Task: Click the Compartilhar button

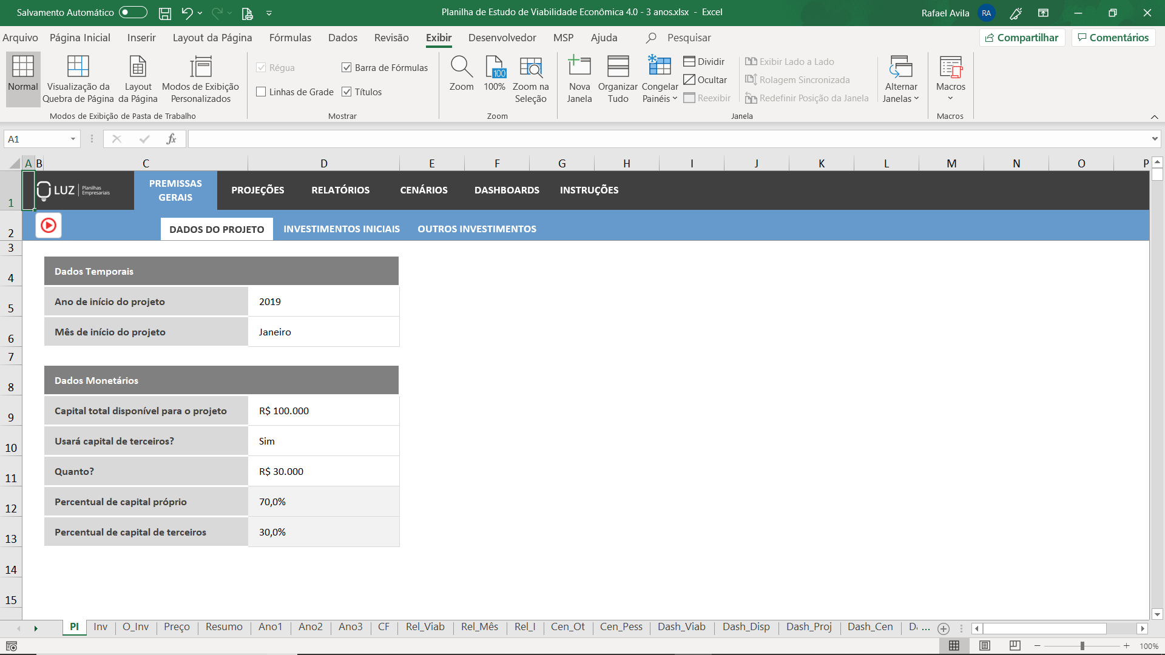Action: point(1022,38)
